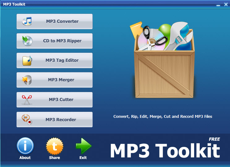Click the blue About info icon
Image resolution: width=230 pixels, height=167 pixels.
pos(25,146)
